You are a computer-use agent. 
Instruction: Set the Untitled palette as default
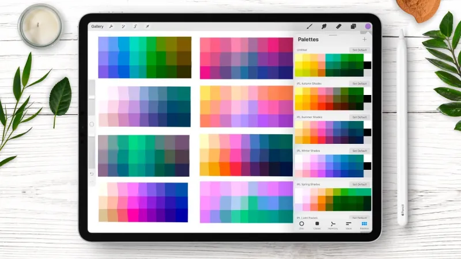pyautogui.click(x=360, y=50)
